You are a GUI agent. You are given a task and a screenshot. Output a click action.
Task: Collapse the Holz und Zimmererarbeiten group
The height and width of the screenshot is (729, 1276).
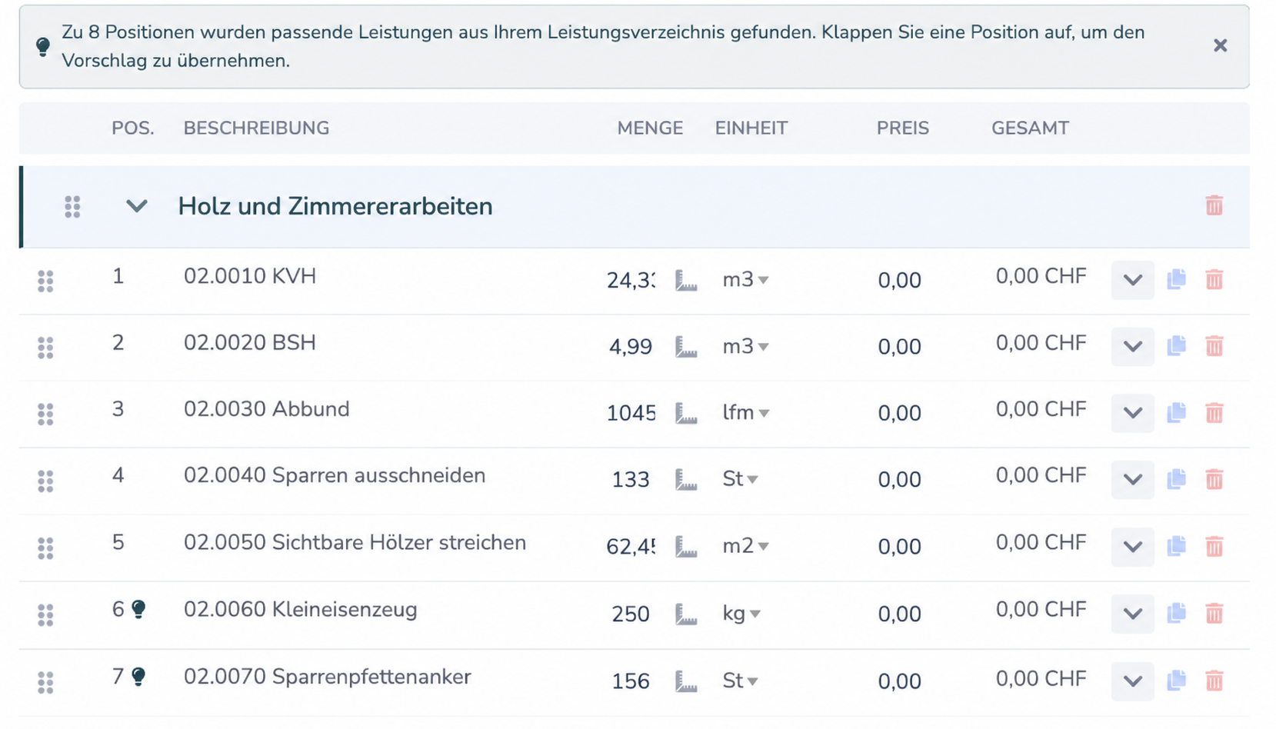click(136, 205)
